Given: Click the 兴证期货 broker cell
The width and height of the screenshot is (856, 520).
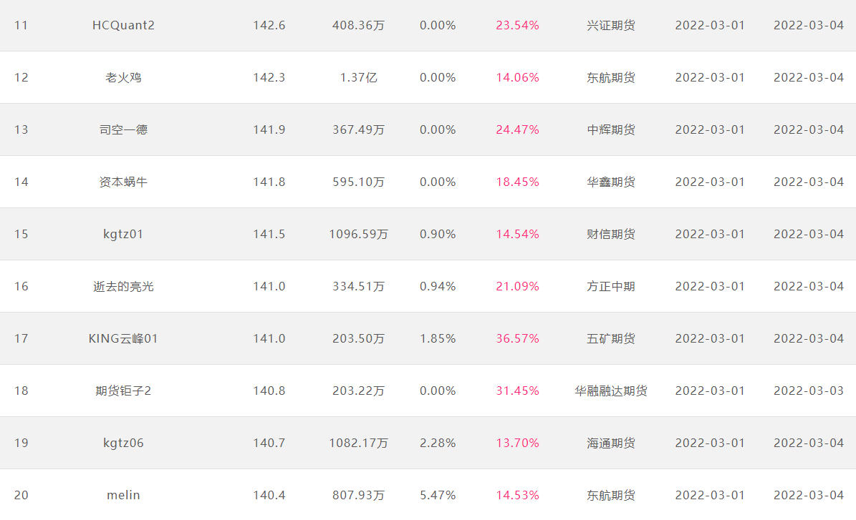Looking at the screenshot, I should click(x=611, y=26).
